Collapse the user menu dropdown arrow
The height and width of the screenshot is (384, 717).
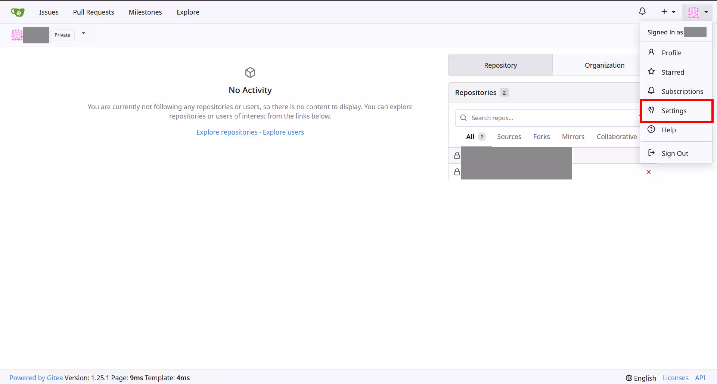706,12
